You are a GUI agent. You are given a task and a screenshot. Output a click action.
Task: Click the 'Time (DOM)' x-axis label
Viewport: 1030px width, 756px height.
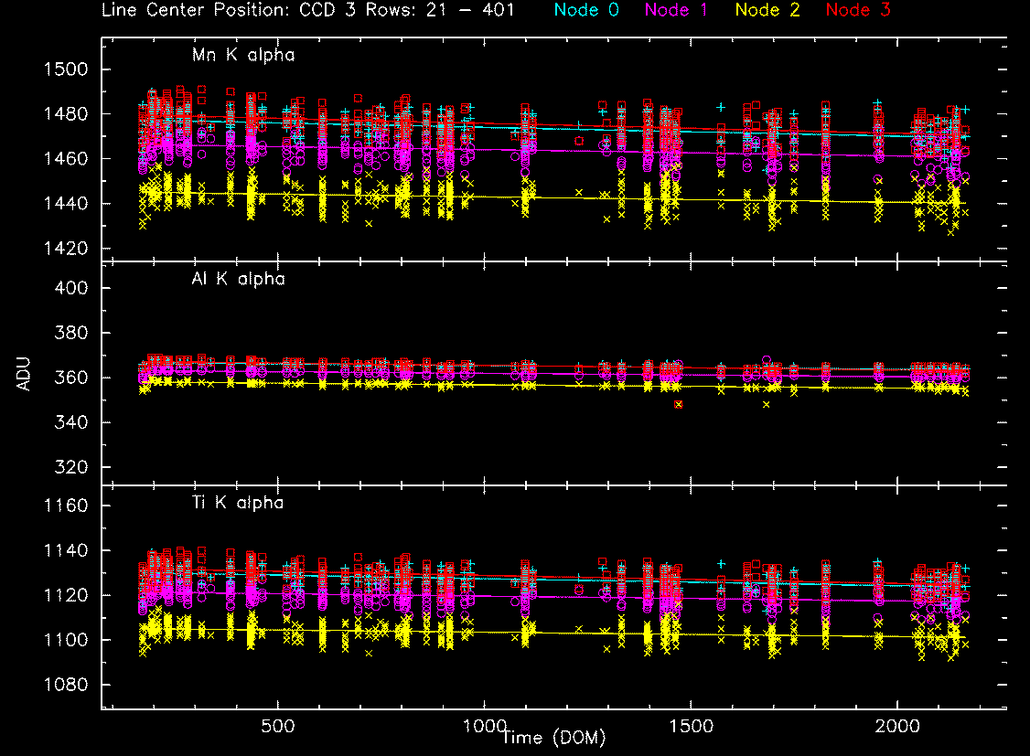[x=552, y=736]
